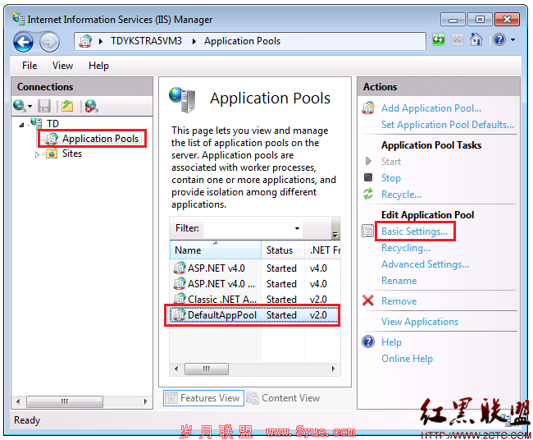
Task: Click the green Recycle arrows icon
Action: (368, 194)
